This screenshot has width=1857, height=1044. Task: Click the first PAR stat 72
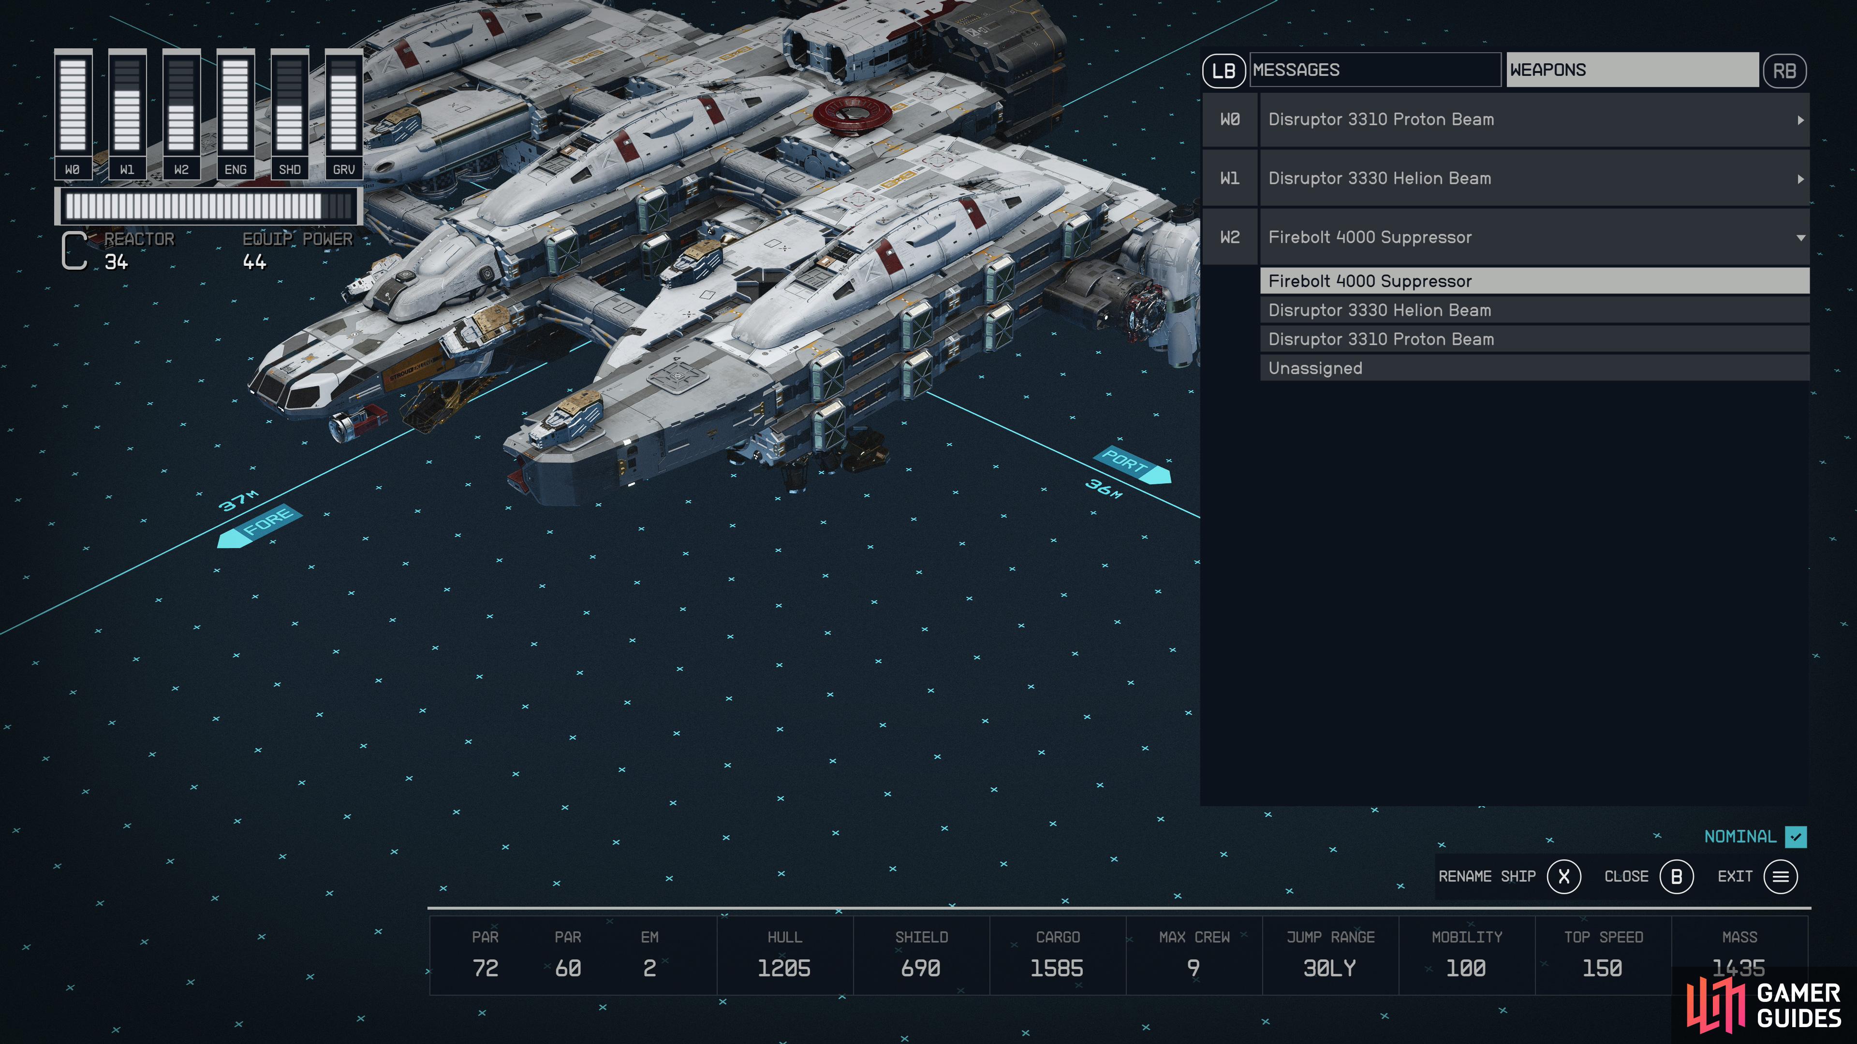pos(485,968)
